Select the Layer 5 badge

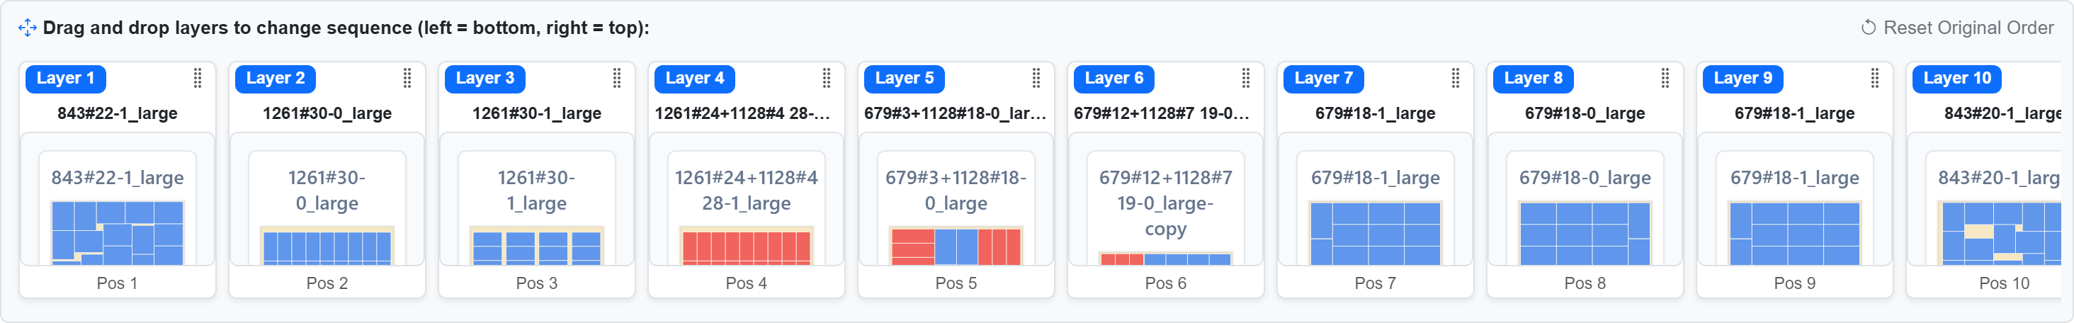[904, 78]
